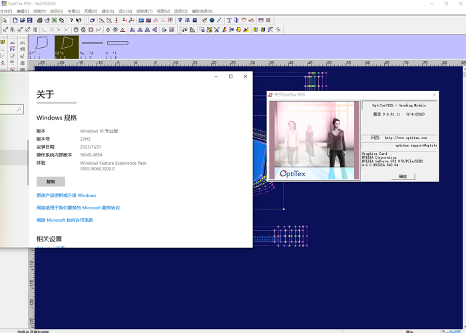Screen dimensions: 466x333
Task: Open the Microsoft 服务协议 link
Action: (x=78, y=208)
